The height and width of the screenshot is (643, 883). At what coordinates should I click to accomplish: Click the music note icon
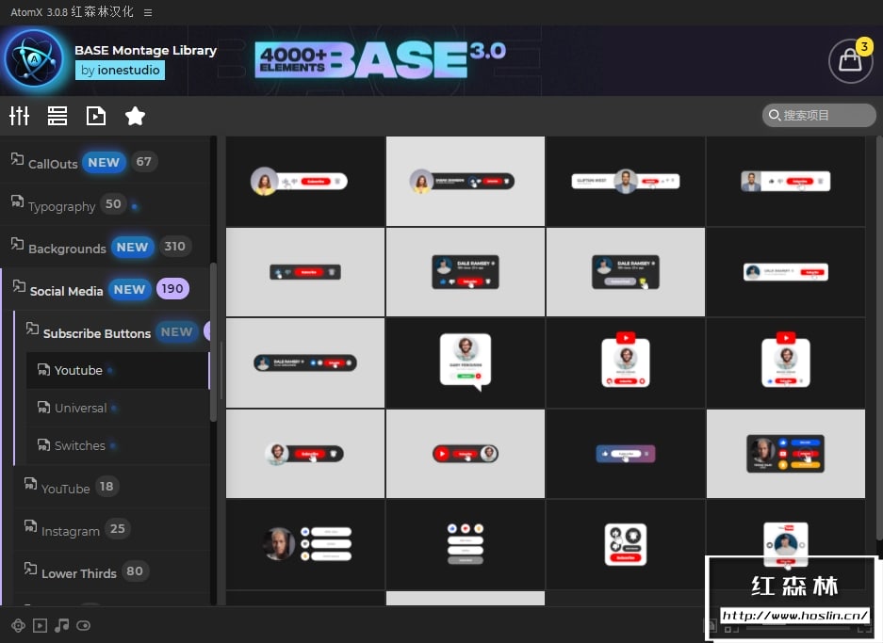coord(62,625)
